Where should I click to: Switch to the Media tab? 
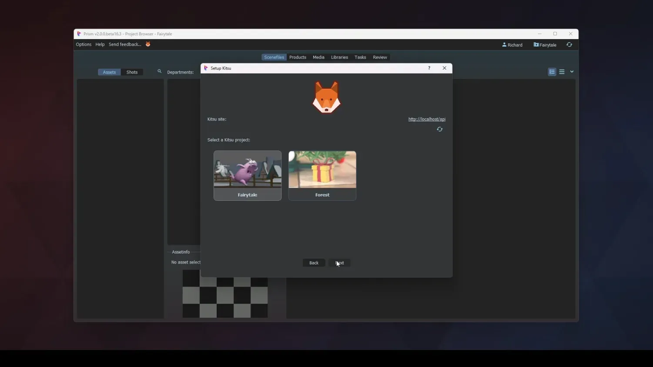318,57
